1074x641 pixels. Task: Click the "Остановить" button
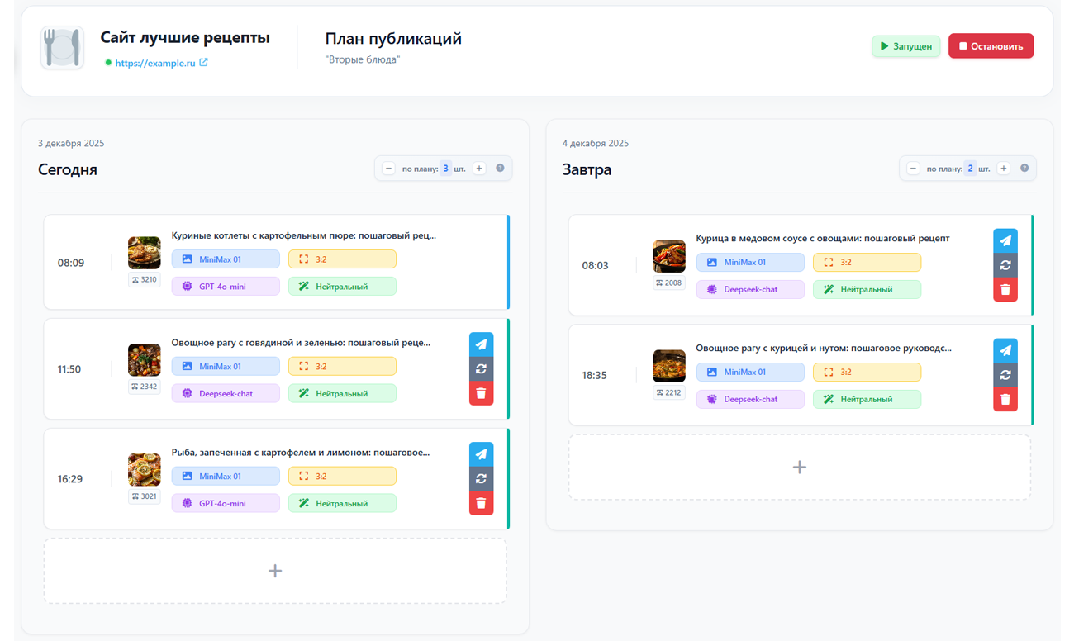pos(991,45)
